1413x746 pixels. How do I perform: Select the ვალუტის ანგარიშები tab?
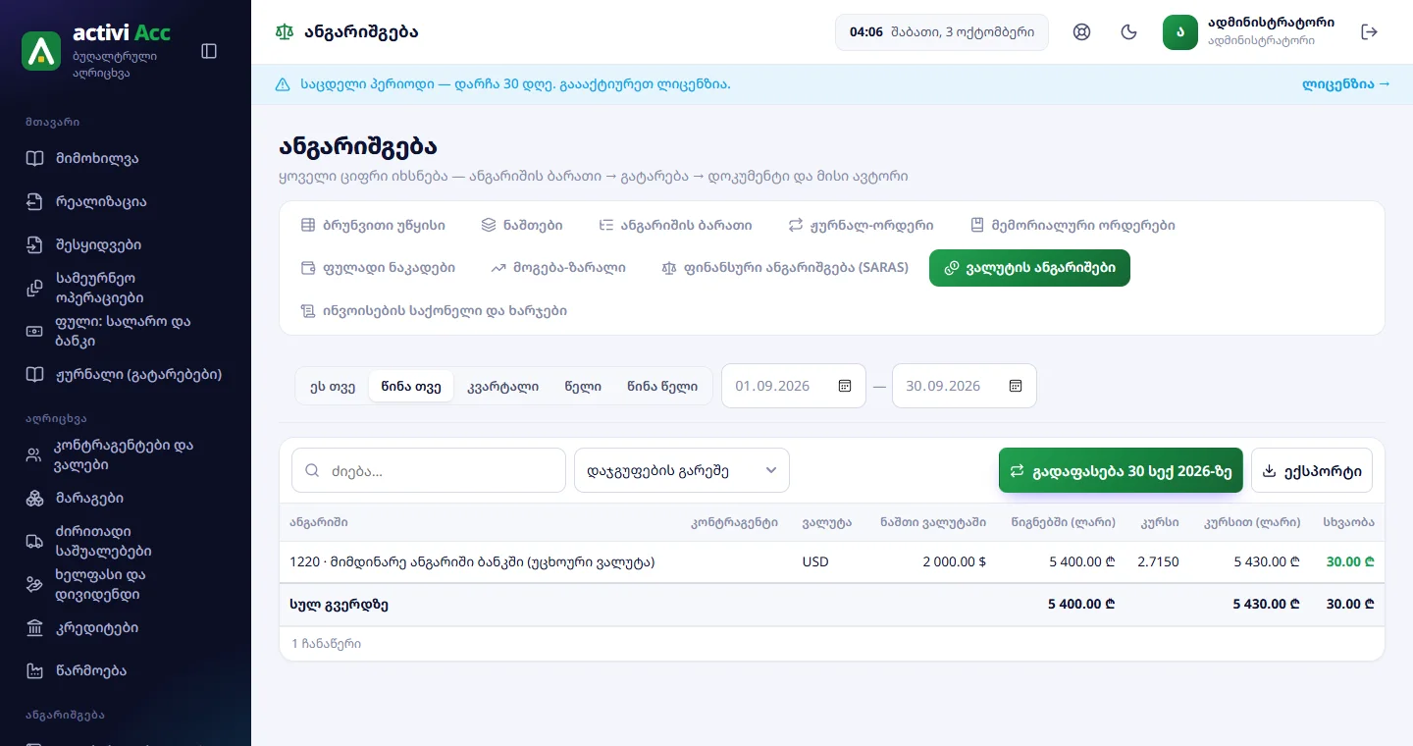1029,268
